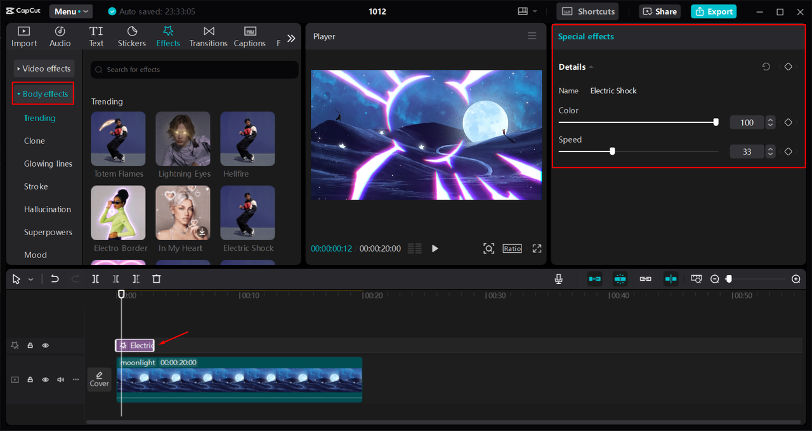Click the Color value field
812x431 pixels.
coord(747,122)
